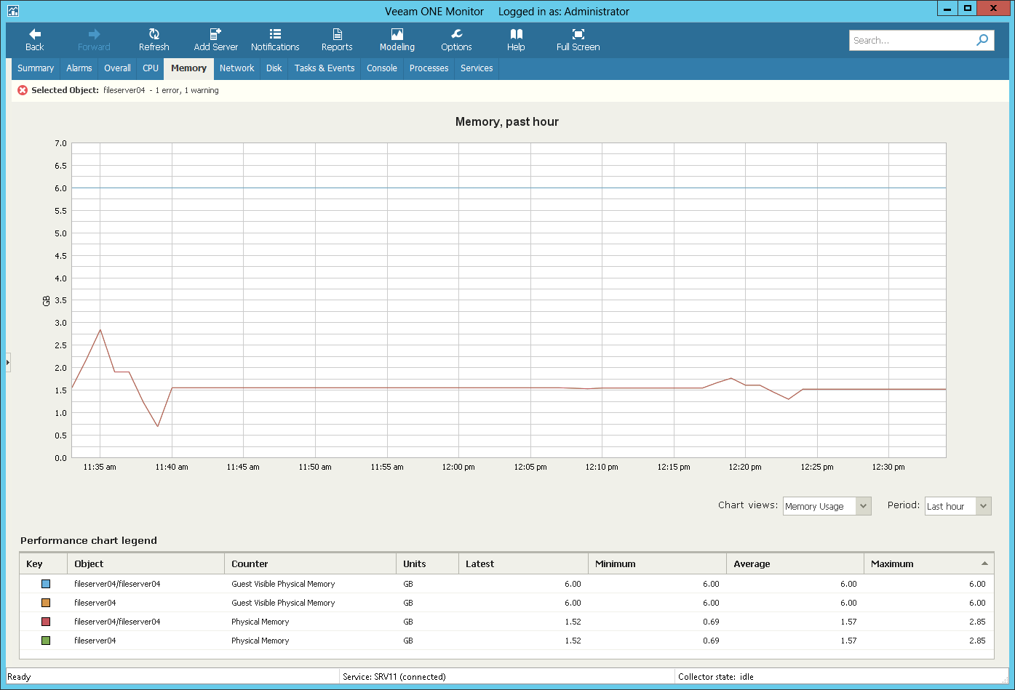This screenshot has height=690, width=1015.
Task: Click the green legend key swatch
Action: (x=46, y=641)
